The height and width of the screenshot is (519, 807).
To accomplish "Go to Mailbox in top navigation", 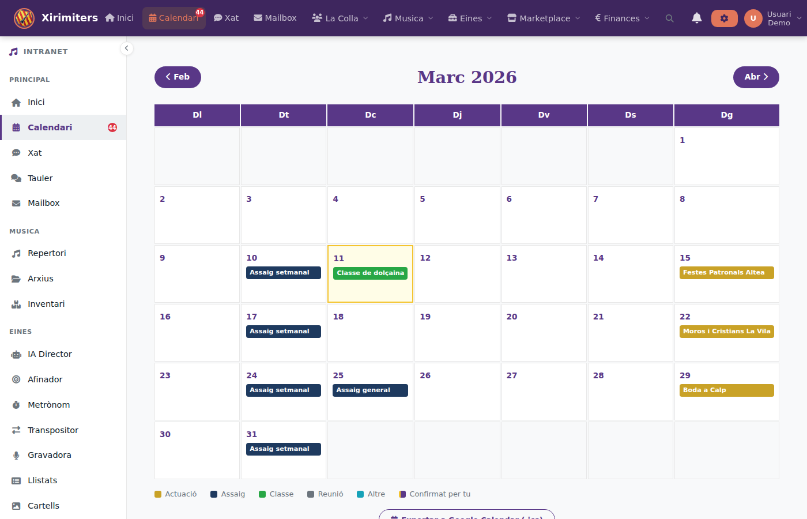I will pos(275,18).
